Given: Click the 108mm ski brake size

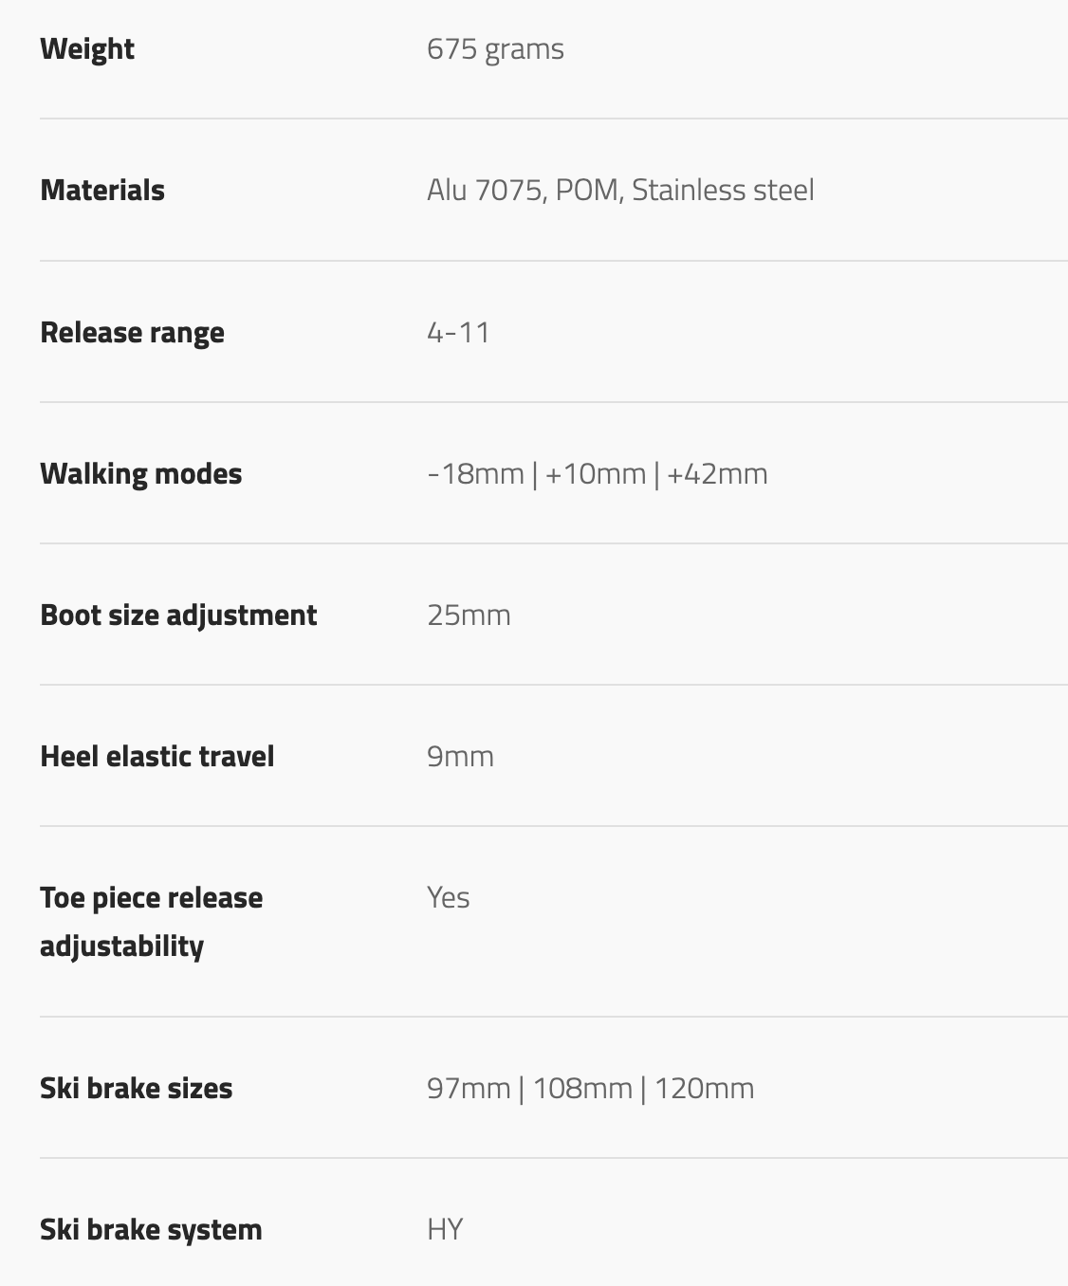Looking at the screenshot, I should coord(582,1089).
